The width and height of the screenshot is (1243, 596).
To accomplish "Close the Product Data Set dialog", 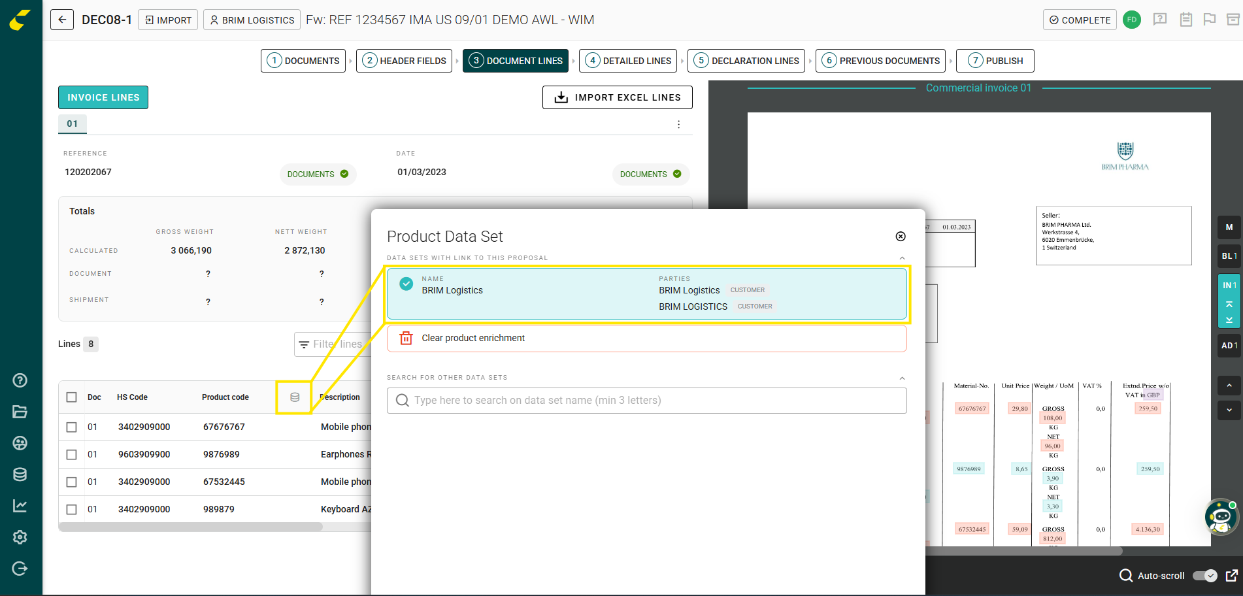I will (900, 237).
